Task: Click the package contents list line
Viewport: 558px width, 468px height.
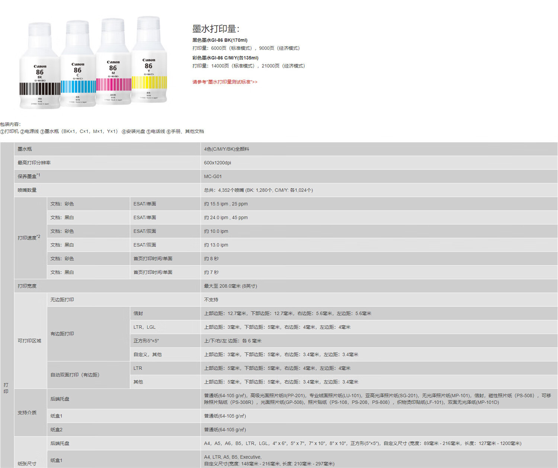Action: 102,131
